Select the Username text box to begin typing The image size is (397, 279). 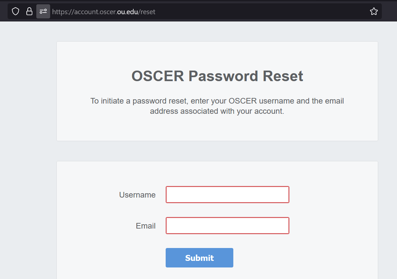tap(227, 195)
